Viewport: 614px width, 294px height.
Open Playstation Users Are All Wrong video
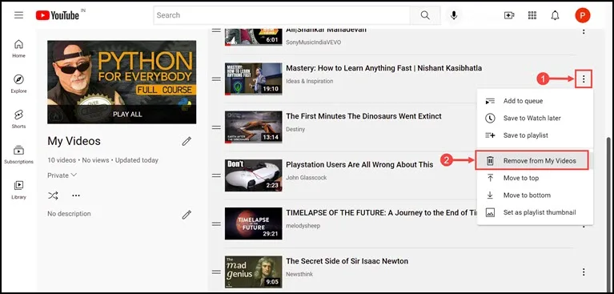click(359, 165)
